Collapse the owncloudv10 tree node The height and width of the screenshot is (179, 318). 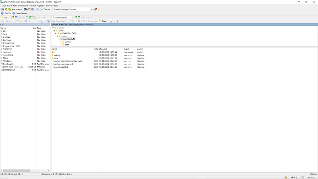pos(59,39)
